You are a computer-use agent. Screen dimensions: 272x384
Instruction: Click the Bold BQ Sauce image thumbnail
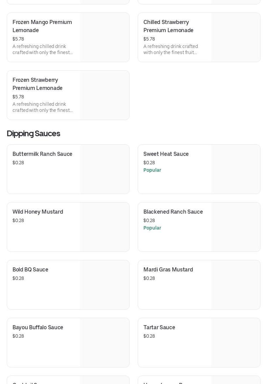[x=105, y=285]
